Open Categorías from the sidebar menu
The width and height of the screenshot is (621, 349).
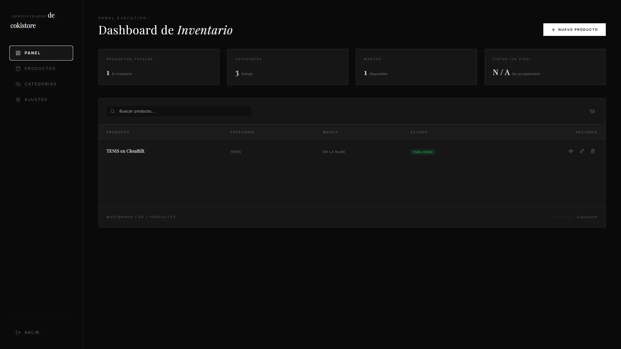pos(41,84)
